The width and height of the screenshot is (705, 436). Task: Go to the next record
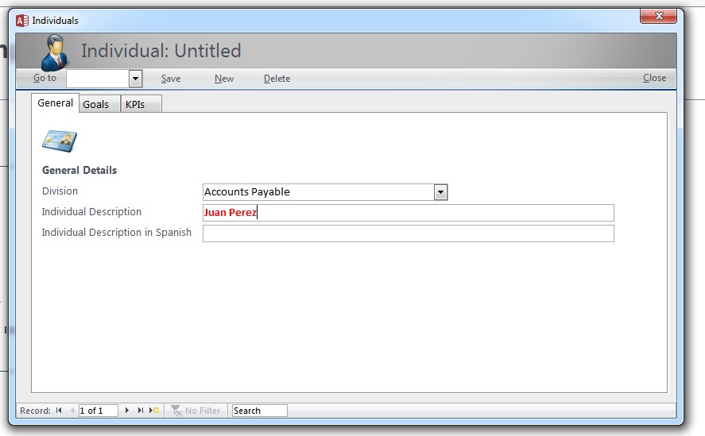(127, 411)
